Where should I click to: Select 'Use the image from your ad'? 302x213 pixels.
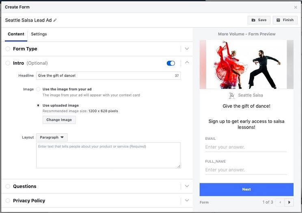pos(38,89)
